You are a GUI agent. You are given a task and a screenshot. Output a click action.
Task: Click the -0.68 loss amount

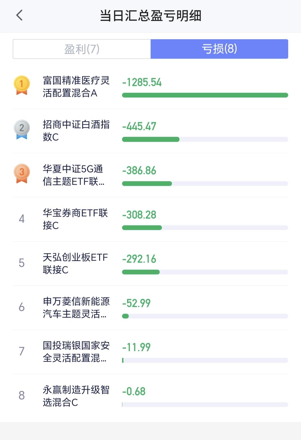click(134, 391)
